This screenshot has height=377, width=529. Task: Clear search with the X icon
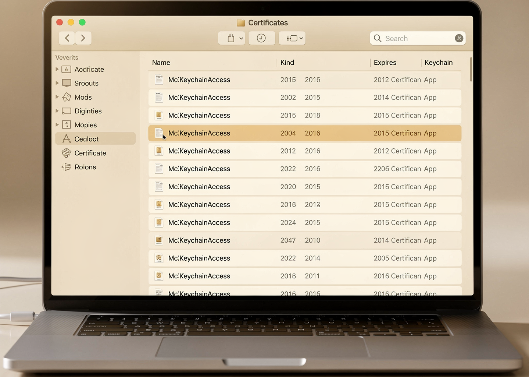459,38
